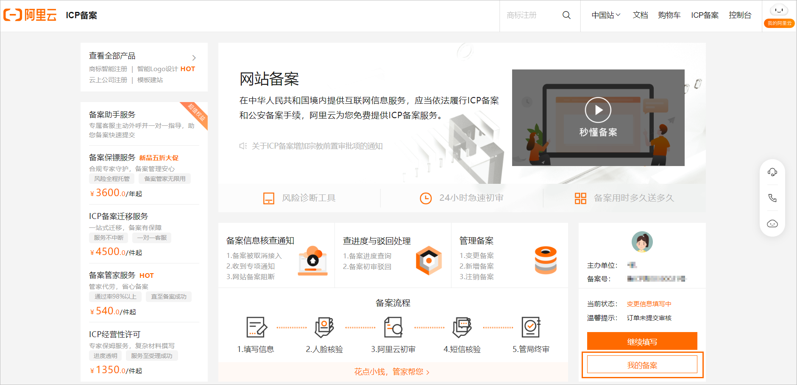Click the phone icon on the right sidebar

point(772,198)
